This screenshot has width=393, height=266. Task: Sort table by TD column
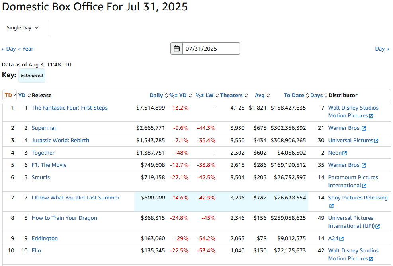[10, 95]
